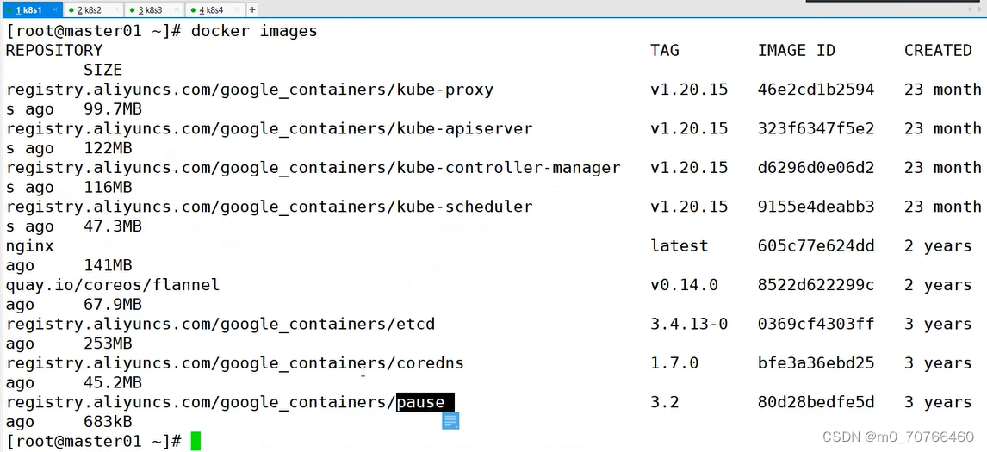Click the nginx image name

(x=29, y=246)
